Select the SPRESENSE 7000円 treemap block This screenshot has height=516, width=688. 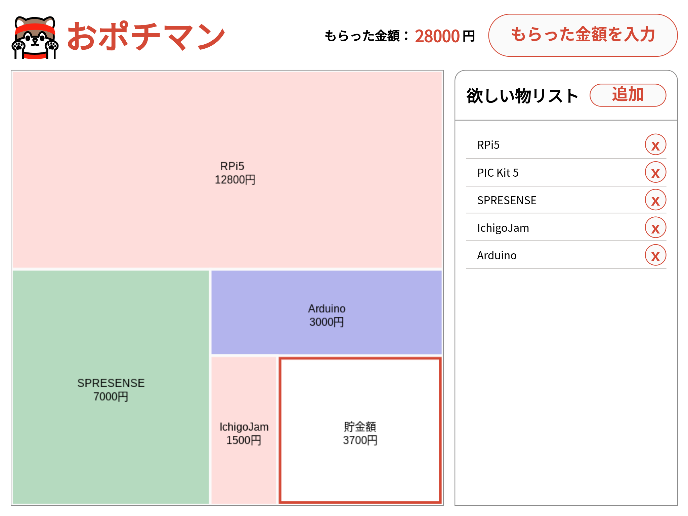[x=111, y=387]
